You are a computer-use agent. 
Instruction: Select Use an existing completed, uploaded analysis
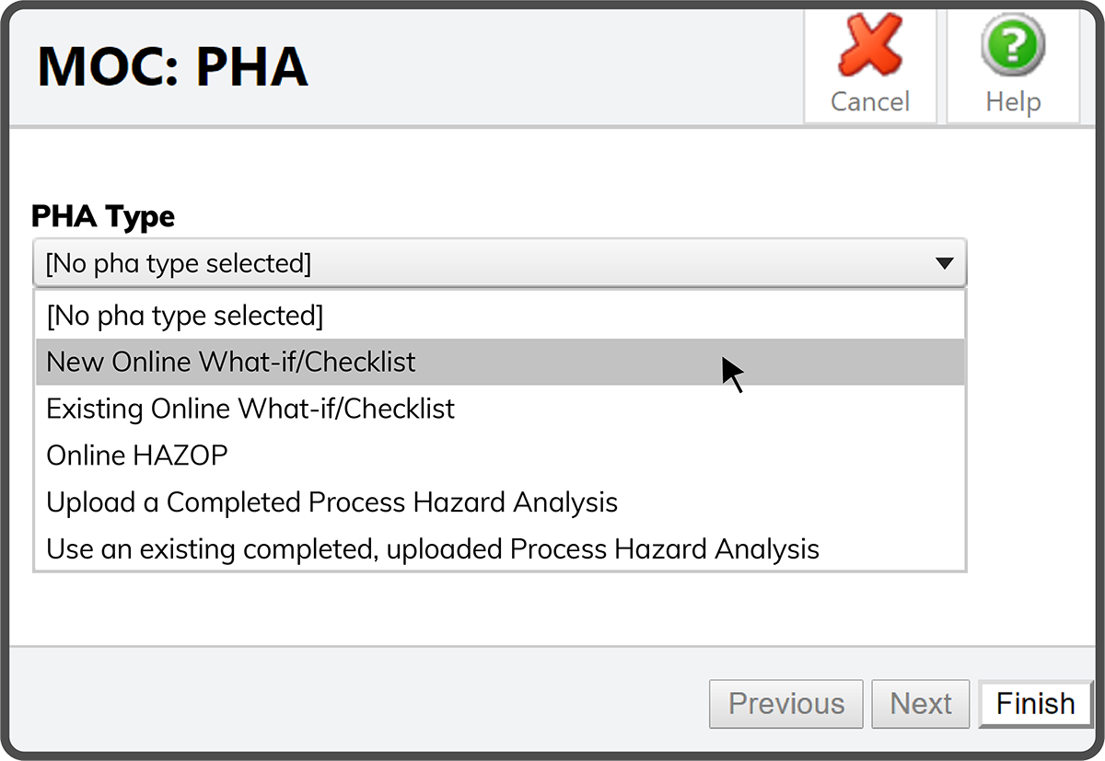point(433,550)
